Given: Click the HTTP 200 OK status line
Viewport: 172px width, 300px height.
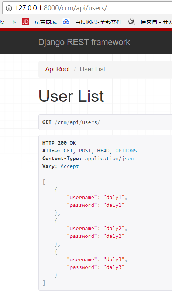Looking at the screenshot, I should [x=59, y=143].
